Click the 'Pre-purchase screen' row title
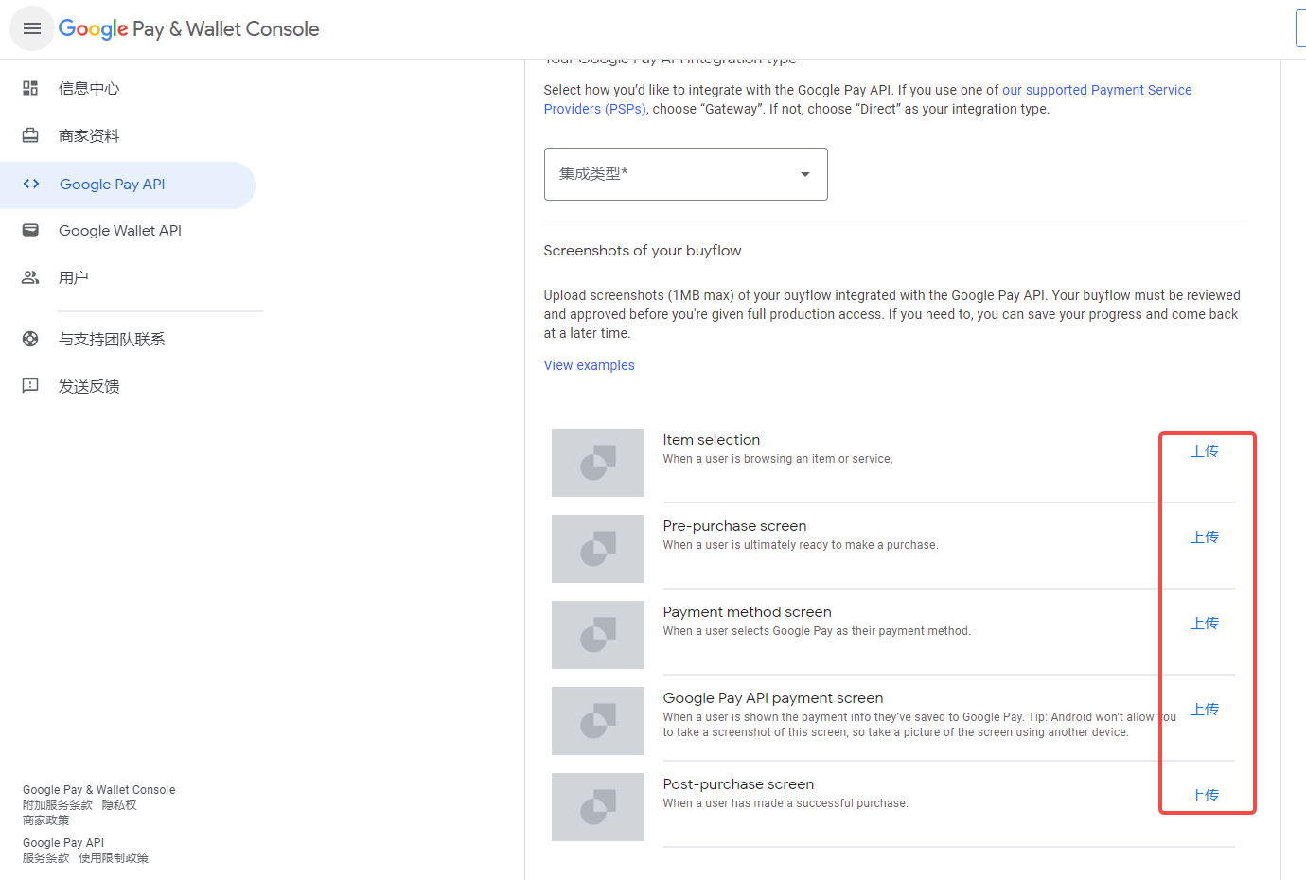 pyautogui.click(x=735, y=526)
